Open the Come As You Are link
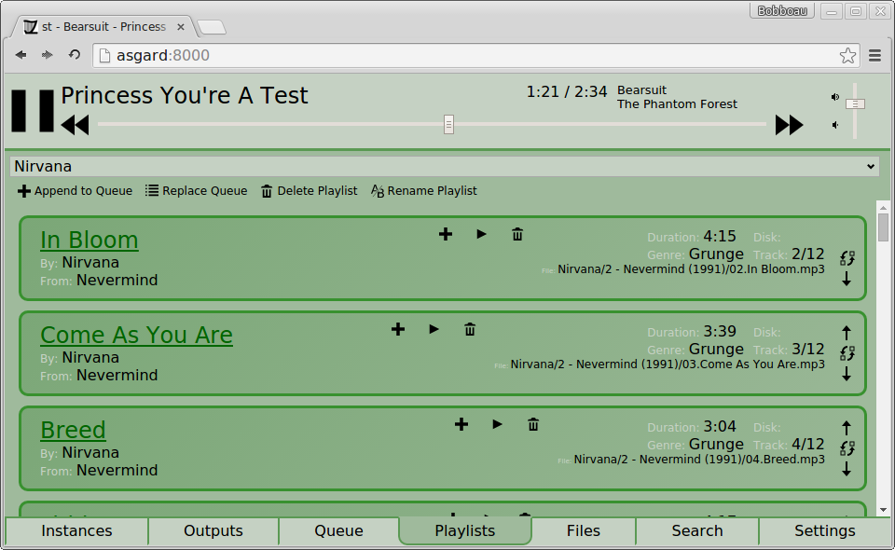 tap(136, 335)
